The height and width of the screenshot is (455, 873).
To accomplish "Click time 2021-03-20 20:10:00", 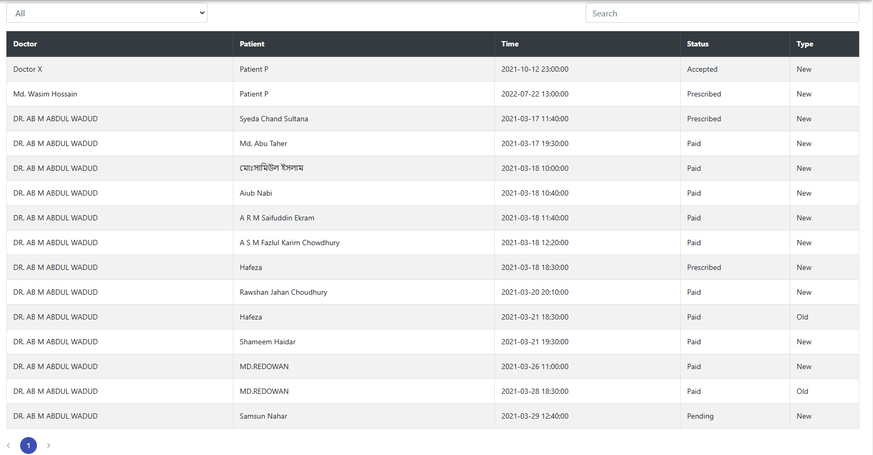I will click(534, 292).
